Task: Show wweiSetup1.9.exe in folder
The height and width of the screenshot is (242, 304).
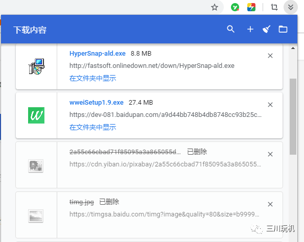Action: 92,127
